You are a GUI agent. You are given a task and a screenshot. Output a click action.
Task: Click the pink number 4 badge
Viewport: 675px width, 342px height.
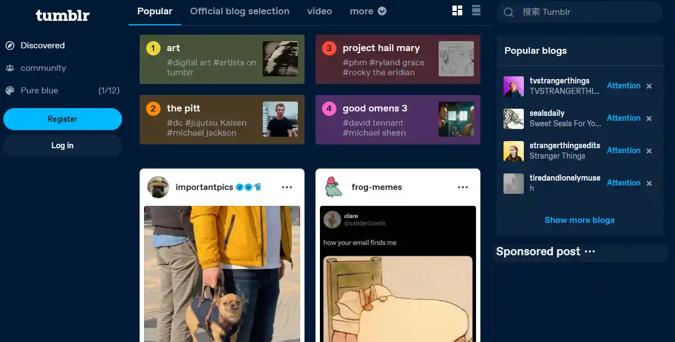pyautogui.click(x=329, y=109)
